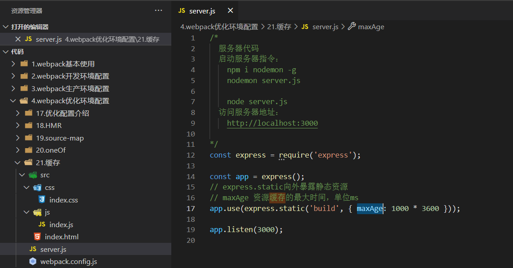Click the webpack icon beside webpack.config.js

tap(33, 261)
